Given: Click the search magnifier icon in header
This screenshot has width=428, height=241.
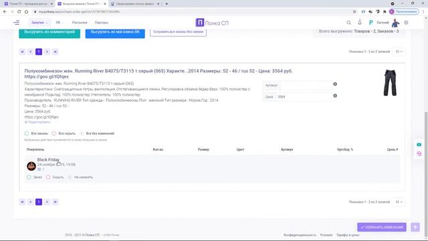Looking at the screenshot, I should pyautogui.click(x=349, y=23).
